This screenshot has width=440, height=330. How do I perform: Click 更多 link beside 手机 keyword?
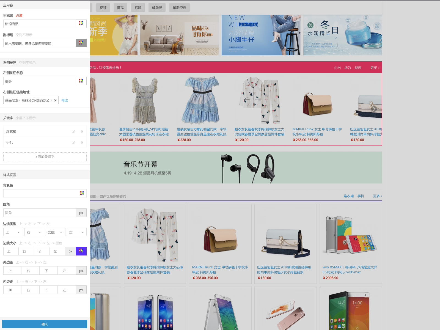click(x=378, y=196)
